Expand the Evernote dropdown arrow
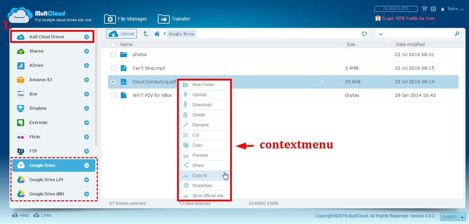 (x=87, y=123)
